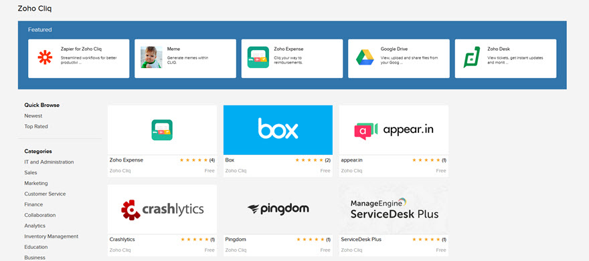The image size is (589, 261).
Task: Open the Meme featured card title
Action: pos(173,49)
